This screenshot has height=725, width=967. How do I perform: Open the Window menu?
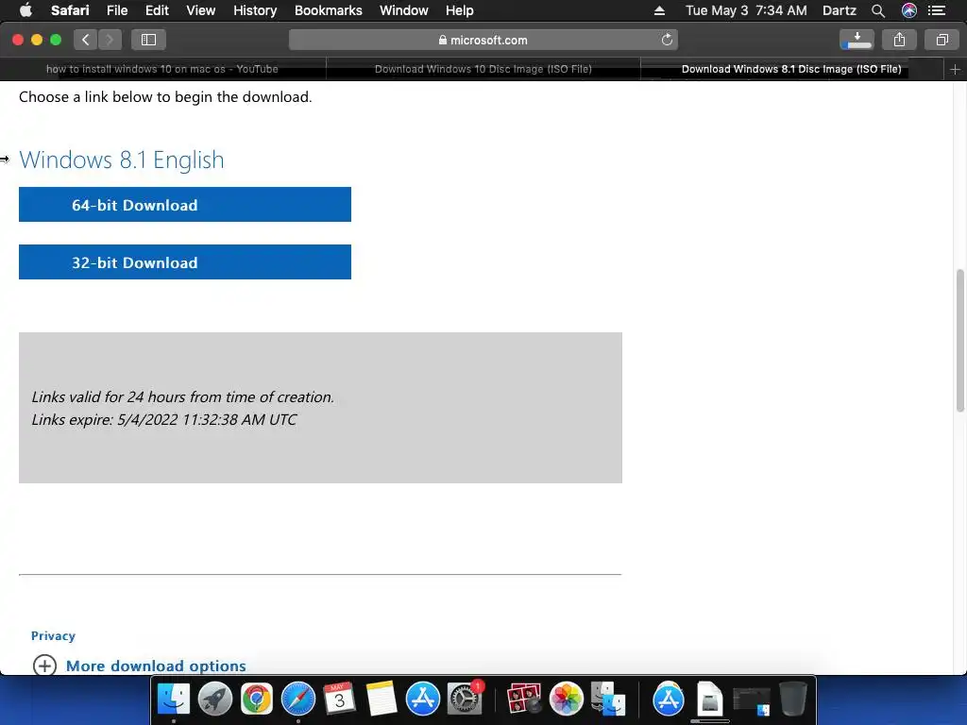point(403,10)
